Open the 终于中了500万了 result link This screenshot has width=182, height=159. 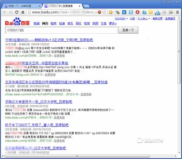(37, 125)
